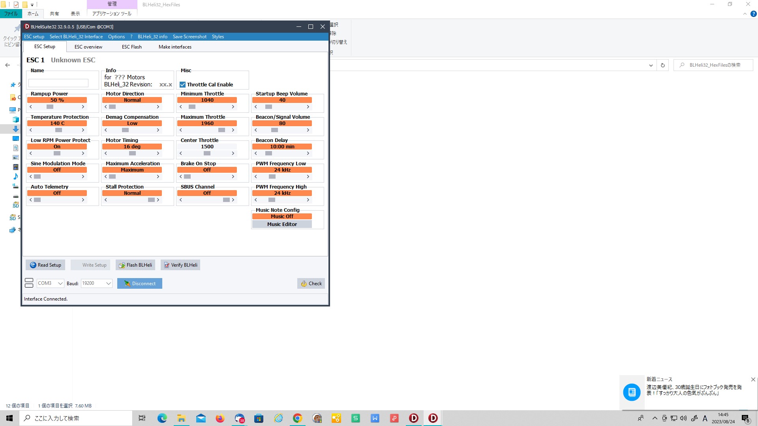Open Select BLHeli_32 Interface menu
This screenshot has height=426, width=758.
[76, 37]
